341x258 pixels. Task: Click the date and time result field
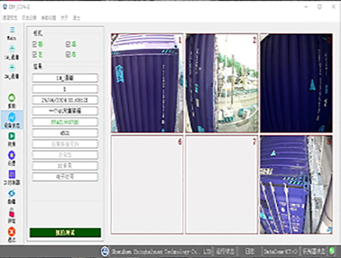[x=65, y=100]
